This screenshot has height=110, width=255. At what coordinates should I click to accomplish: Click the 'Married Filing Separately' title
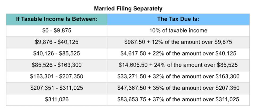(128, 8)
